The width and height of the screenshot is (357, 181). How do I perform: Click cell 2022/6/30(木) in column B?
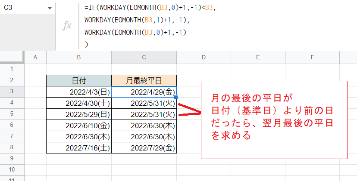coord(79,136)
